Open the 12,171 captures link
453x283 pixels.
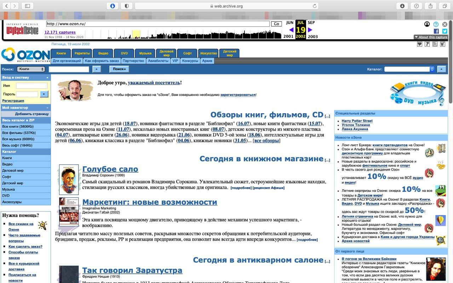click(60, 32)
